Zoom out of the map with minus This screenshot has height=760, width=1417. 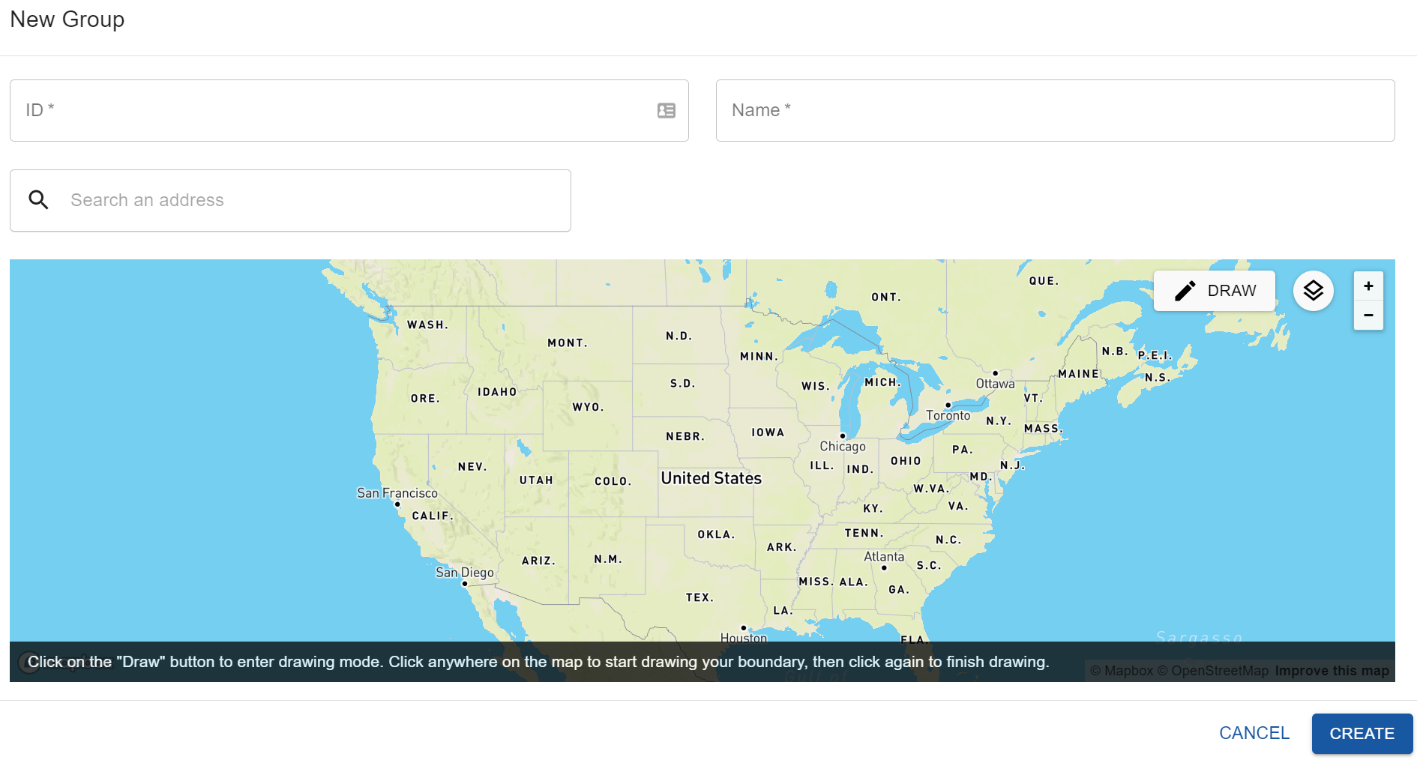[x=1368, y=316]
